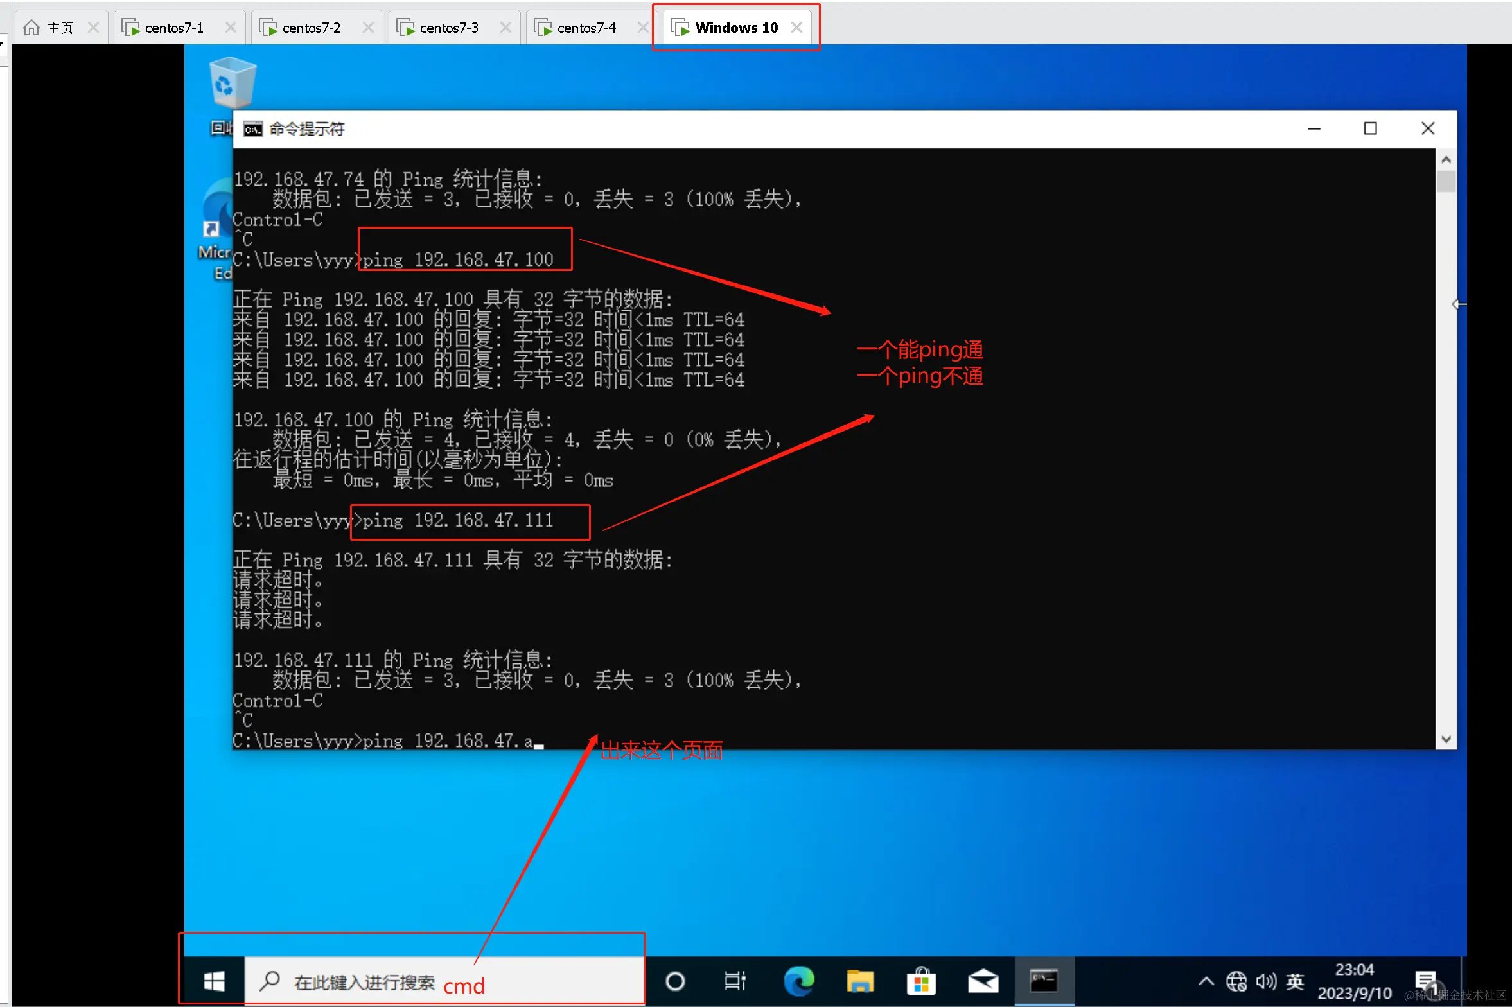Viewport: 1512px width, 1007px height.
Task: Click the Microsoft Edge desktop shortcut
Action: [x=217, y=228]
